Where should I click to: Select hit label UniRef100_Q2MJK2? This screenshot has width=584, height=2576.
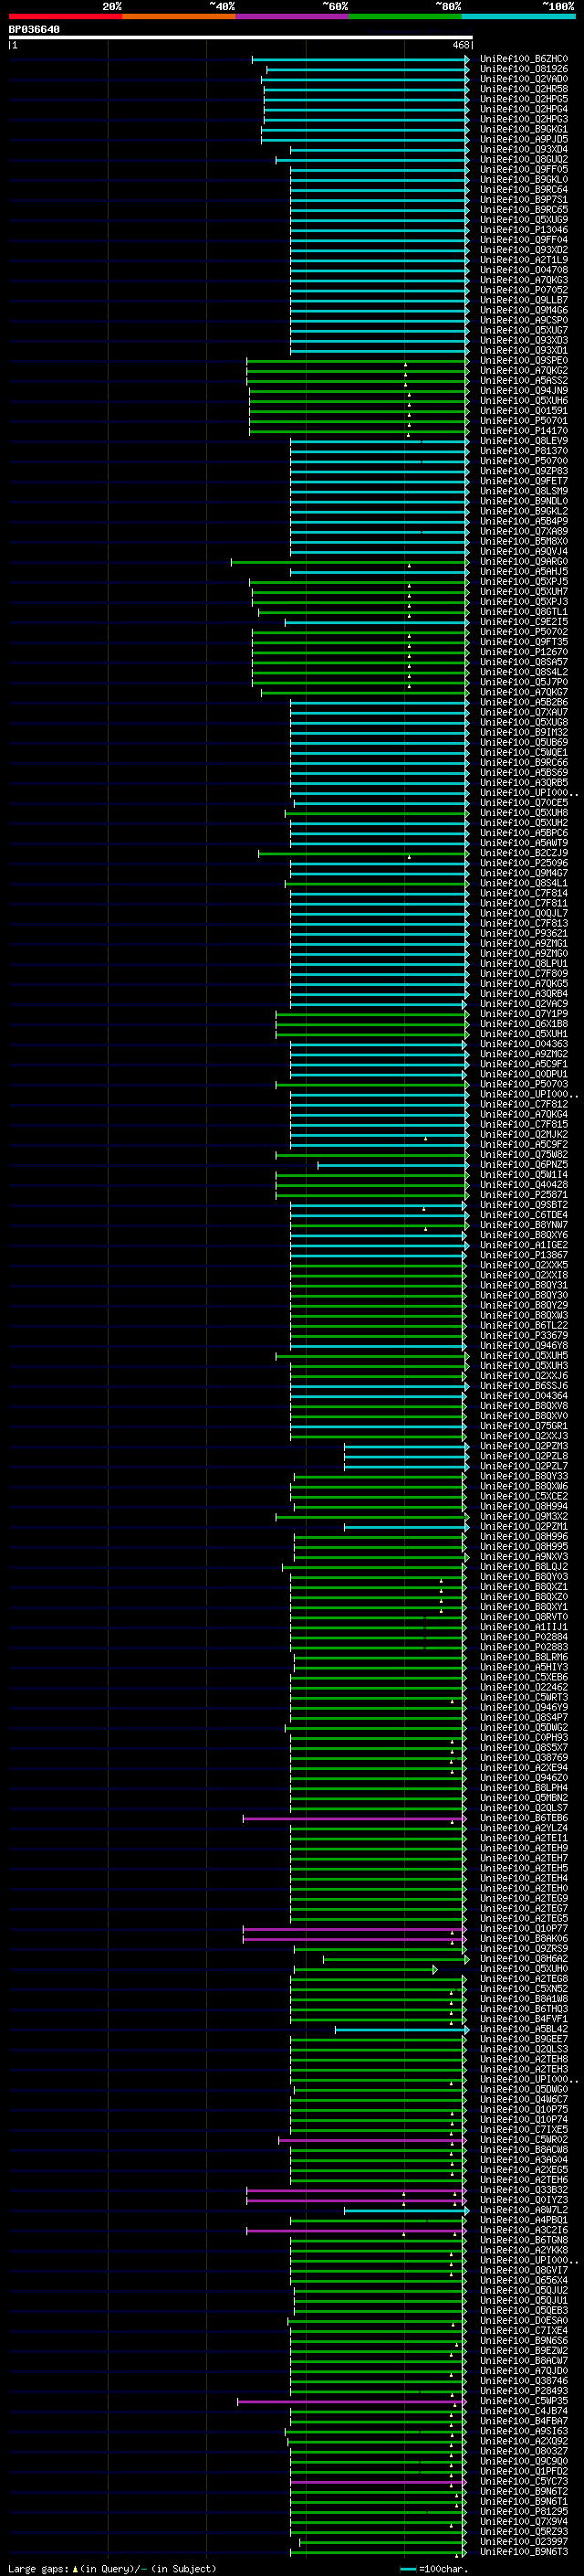tap(524, 1135)
